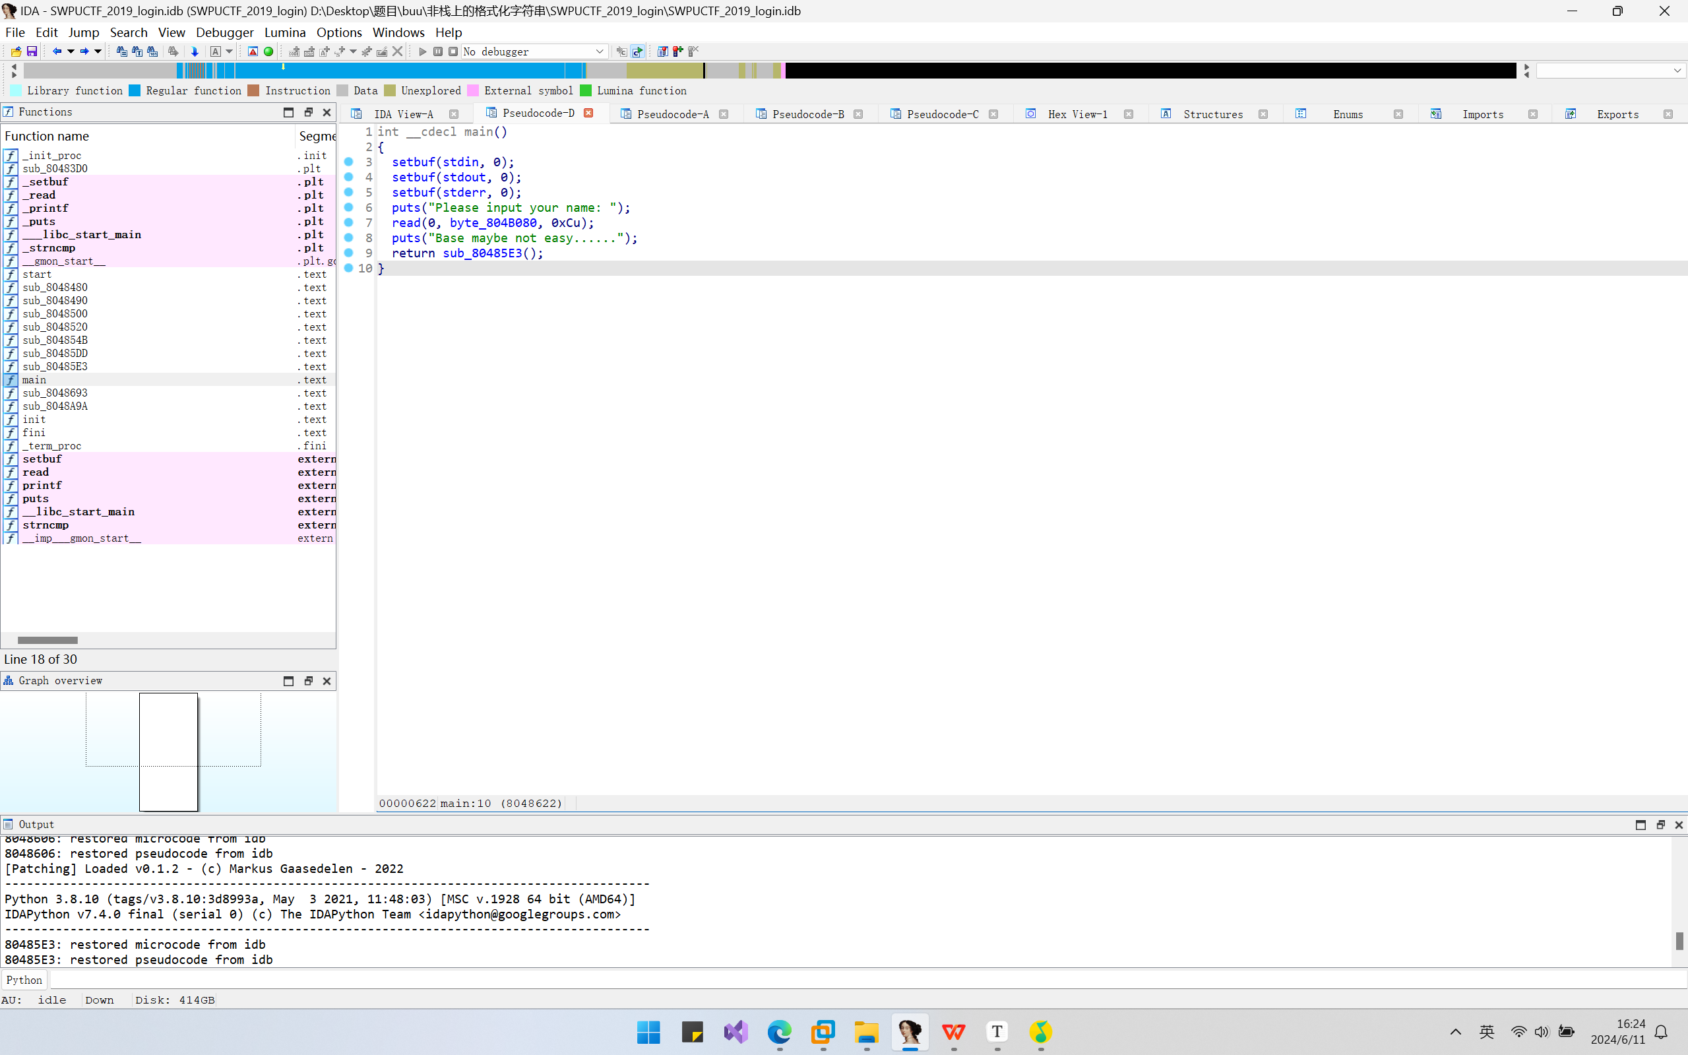Open the back-history dropdown arrow
Screen dimensions: 1688x1055
coord(71,51)
